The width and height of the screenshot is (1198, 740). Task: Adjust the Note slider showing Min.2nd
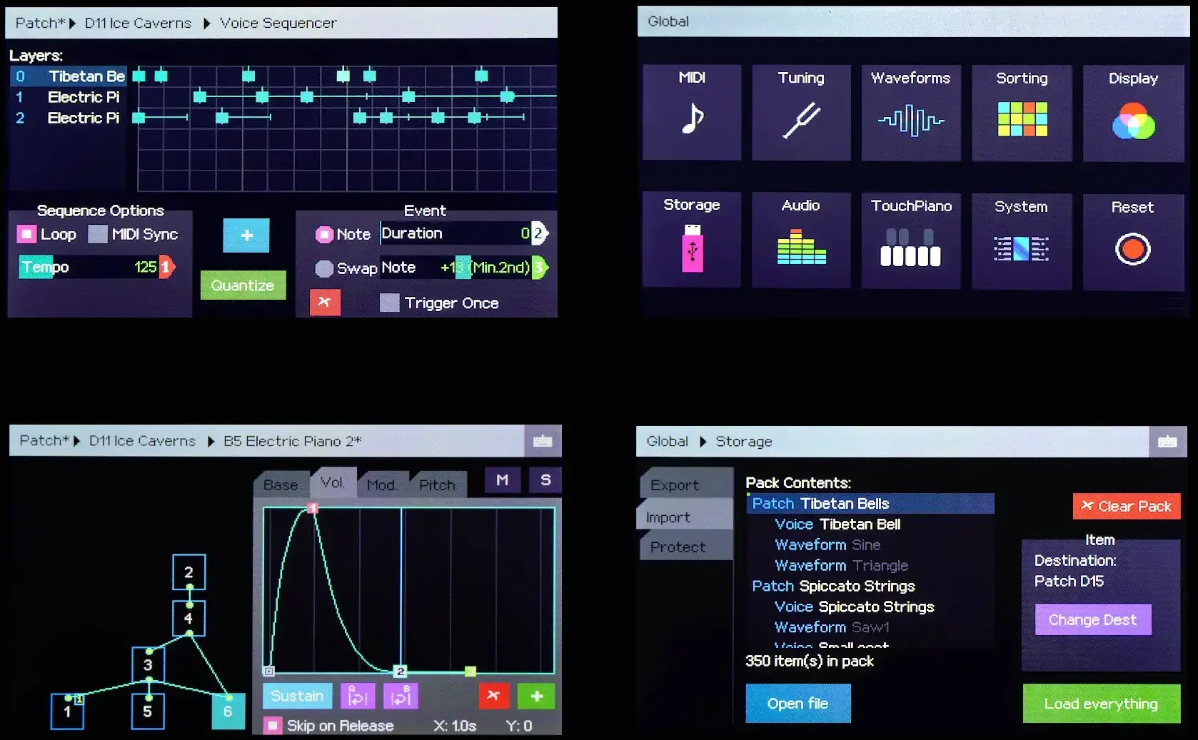pos(464,268)
